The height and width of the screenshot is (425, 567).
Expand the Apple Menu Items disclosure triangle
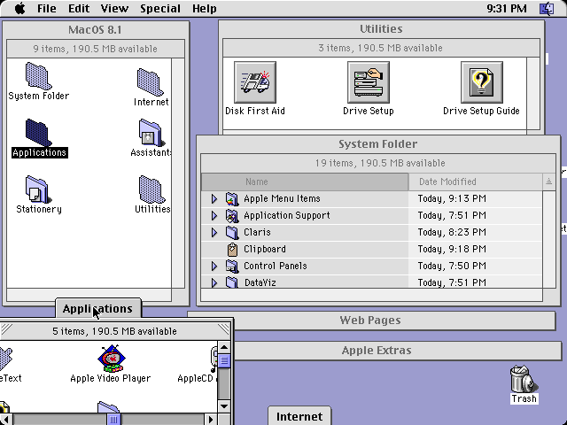coord(214,198)
